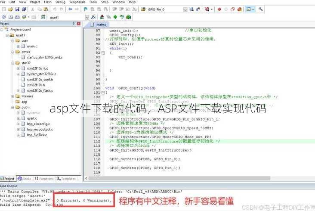The width and height of the screenshot is (315, 211).
Task: Click the horizontal scroll left arrow
Action: point(86,178)
